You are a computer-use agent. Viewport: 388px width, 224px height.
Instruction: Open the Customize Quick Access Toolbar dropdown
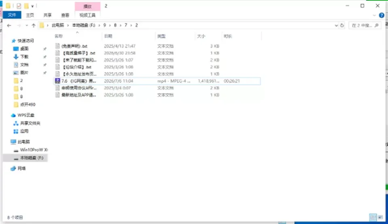tap(32, 6)
